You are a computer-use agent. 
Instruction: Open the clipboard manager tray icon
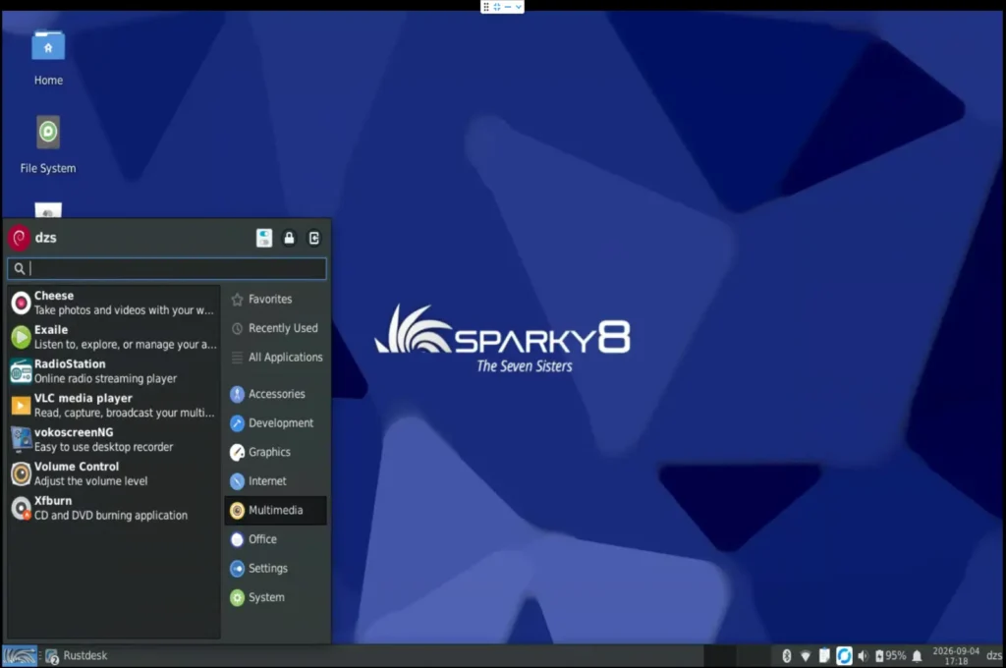click(x=824, y=656)
